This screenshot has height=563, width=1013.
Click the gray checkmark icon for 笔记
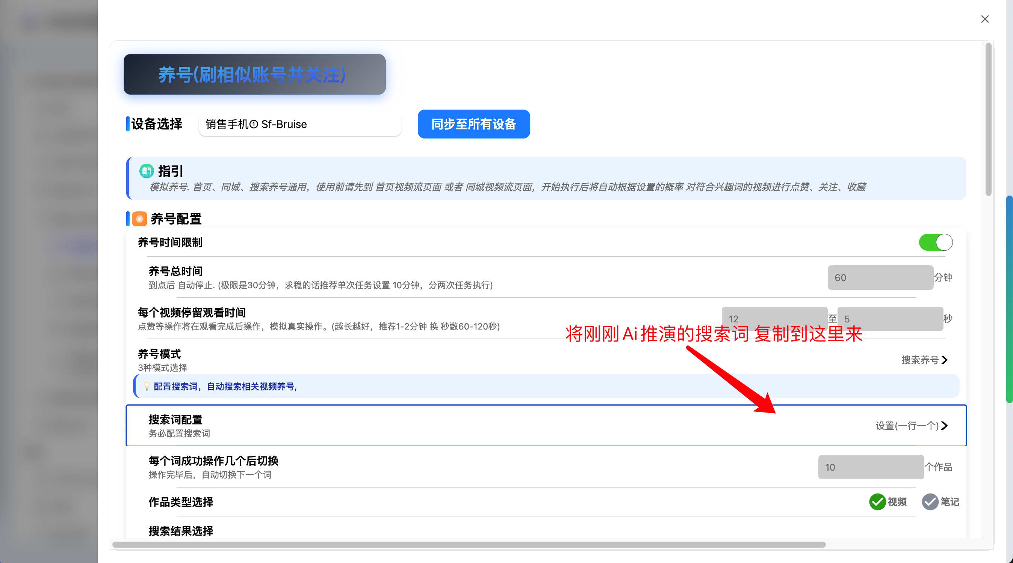point(930,502)
